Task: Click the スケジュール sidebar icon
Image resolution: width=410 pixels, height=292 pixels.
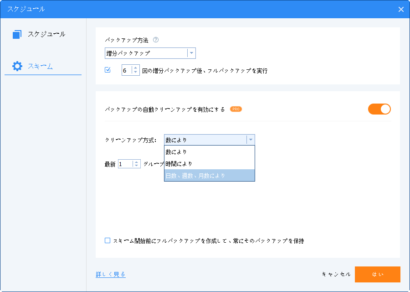Action: pos(17,34)
